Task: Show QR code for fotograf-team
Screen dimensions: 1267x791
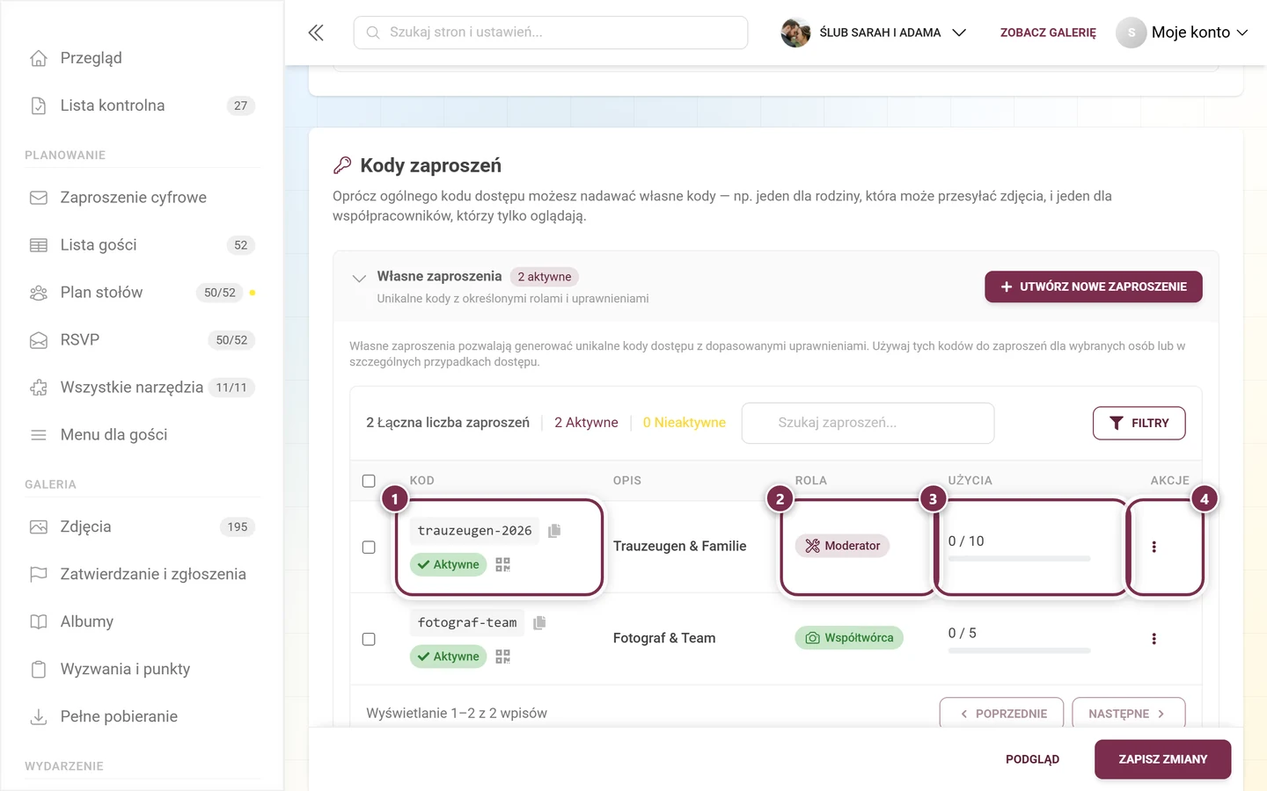Action: pyautogui.click(x=502, y=657)
